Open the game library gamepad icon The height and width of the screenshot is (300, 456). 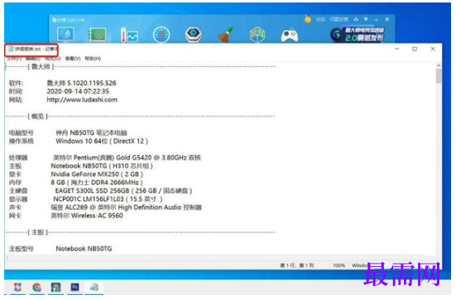(290, 36)
